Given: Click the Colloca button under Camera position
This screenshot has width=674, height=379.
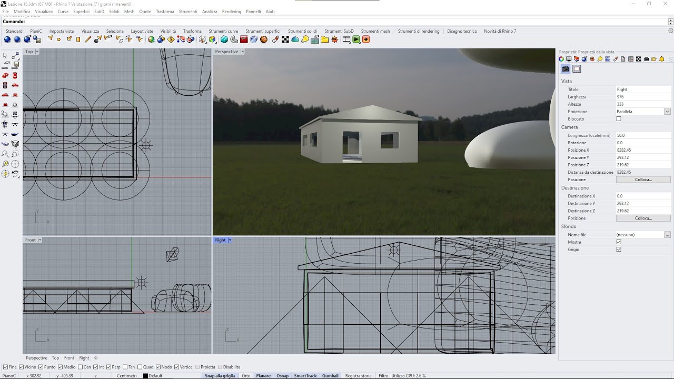Looking at the screenshot, I should point(643,179).
